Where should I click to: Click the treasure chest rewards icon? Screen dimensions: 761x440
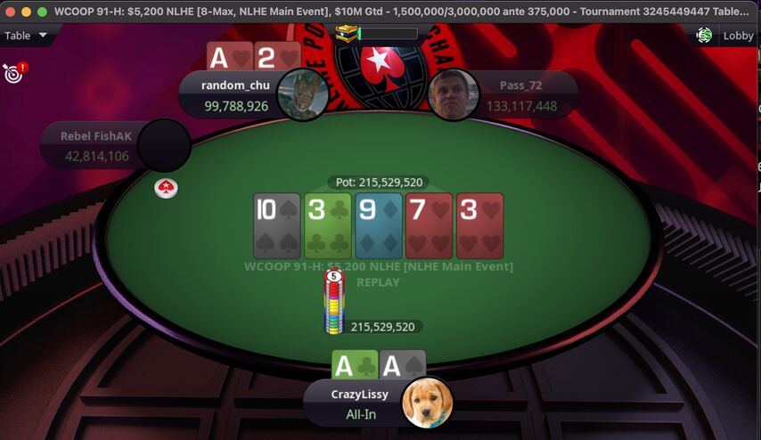[346, 34]
